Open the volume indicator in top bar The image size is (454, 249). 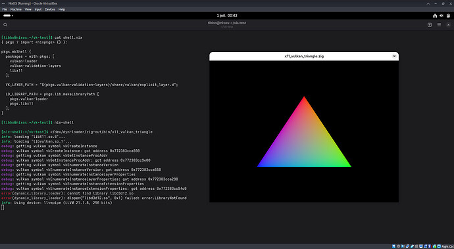point(441,16)
